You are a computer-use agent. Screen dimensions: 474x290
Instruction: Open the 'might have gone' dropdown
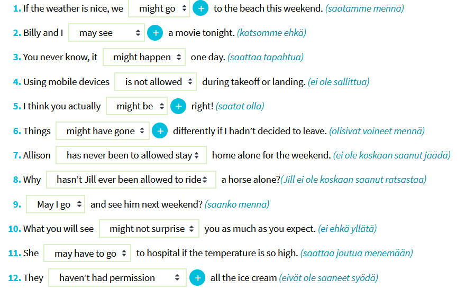103,131
